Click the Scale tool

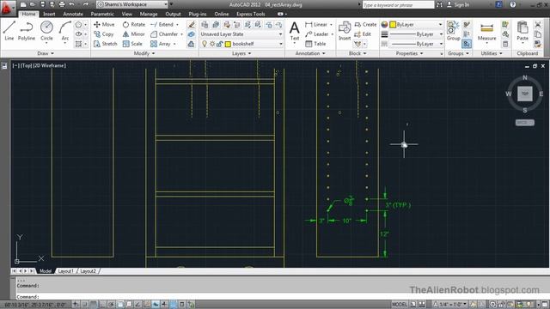click(132, 44)
